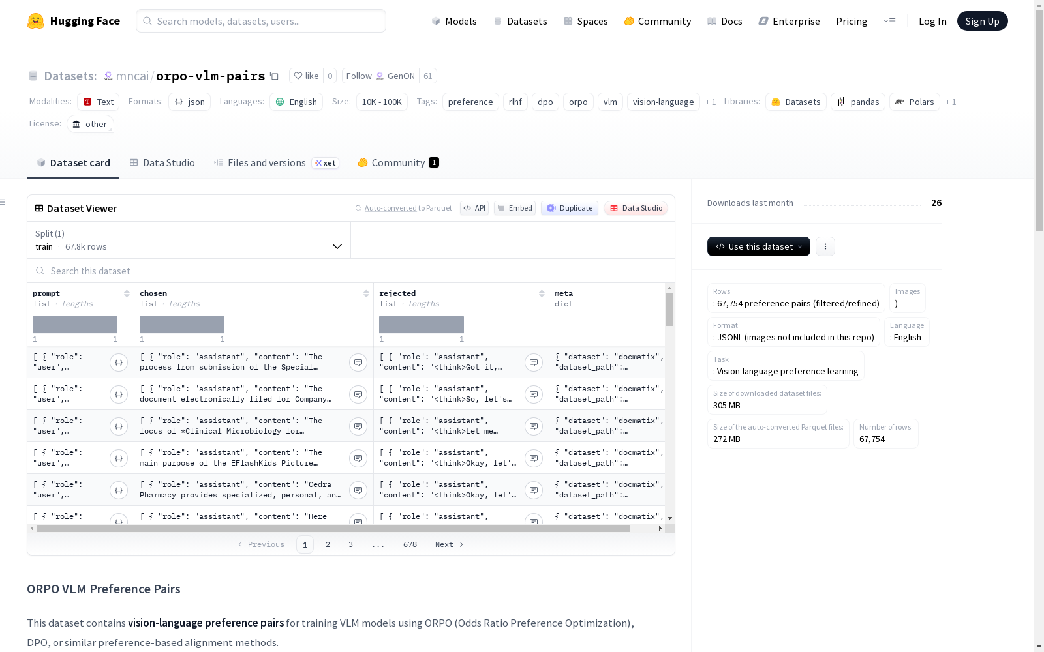Expand the +1 more libraries
This screenshot has width=1044, height=652.
coord(951,102)
